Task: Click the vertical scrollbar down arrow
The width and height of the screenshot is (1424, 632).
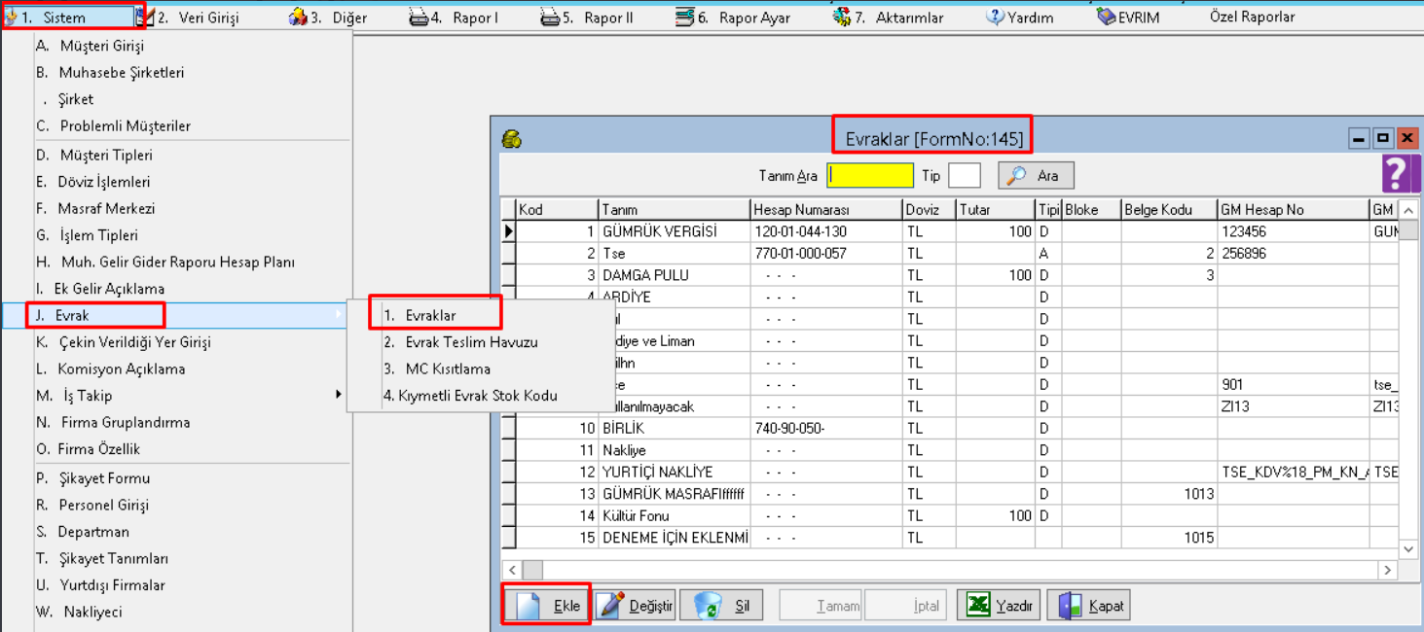Action: (x=1409, y=550)
